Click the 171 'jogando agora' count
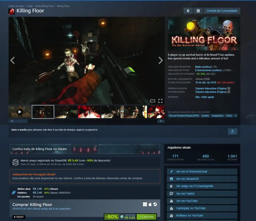This screenshot has height=221, width=256. [175, 156]
